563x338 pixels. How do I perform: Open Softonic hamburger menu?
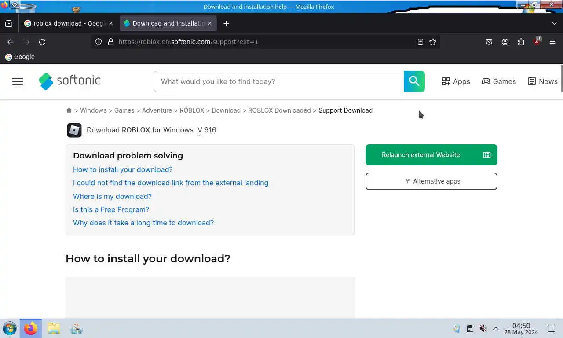18,81
